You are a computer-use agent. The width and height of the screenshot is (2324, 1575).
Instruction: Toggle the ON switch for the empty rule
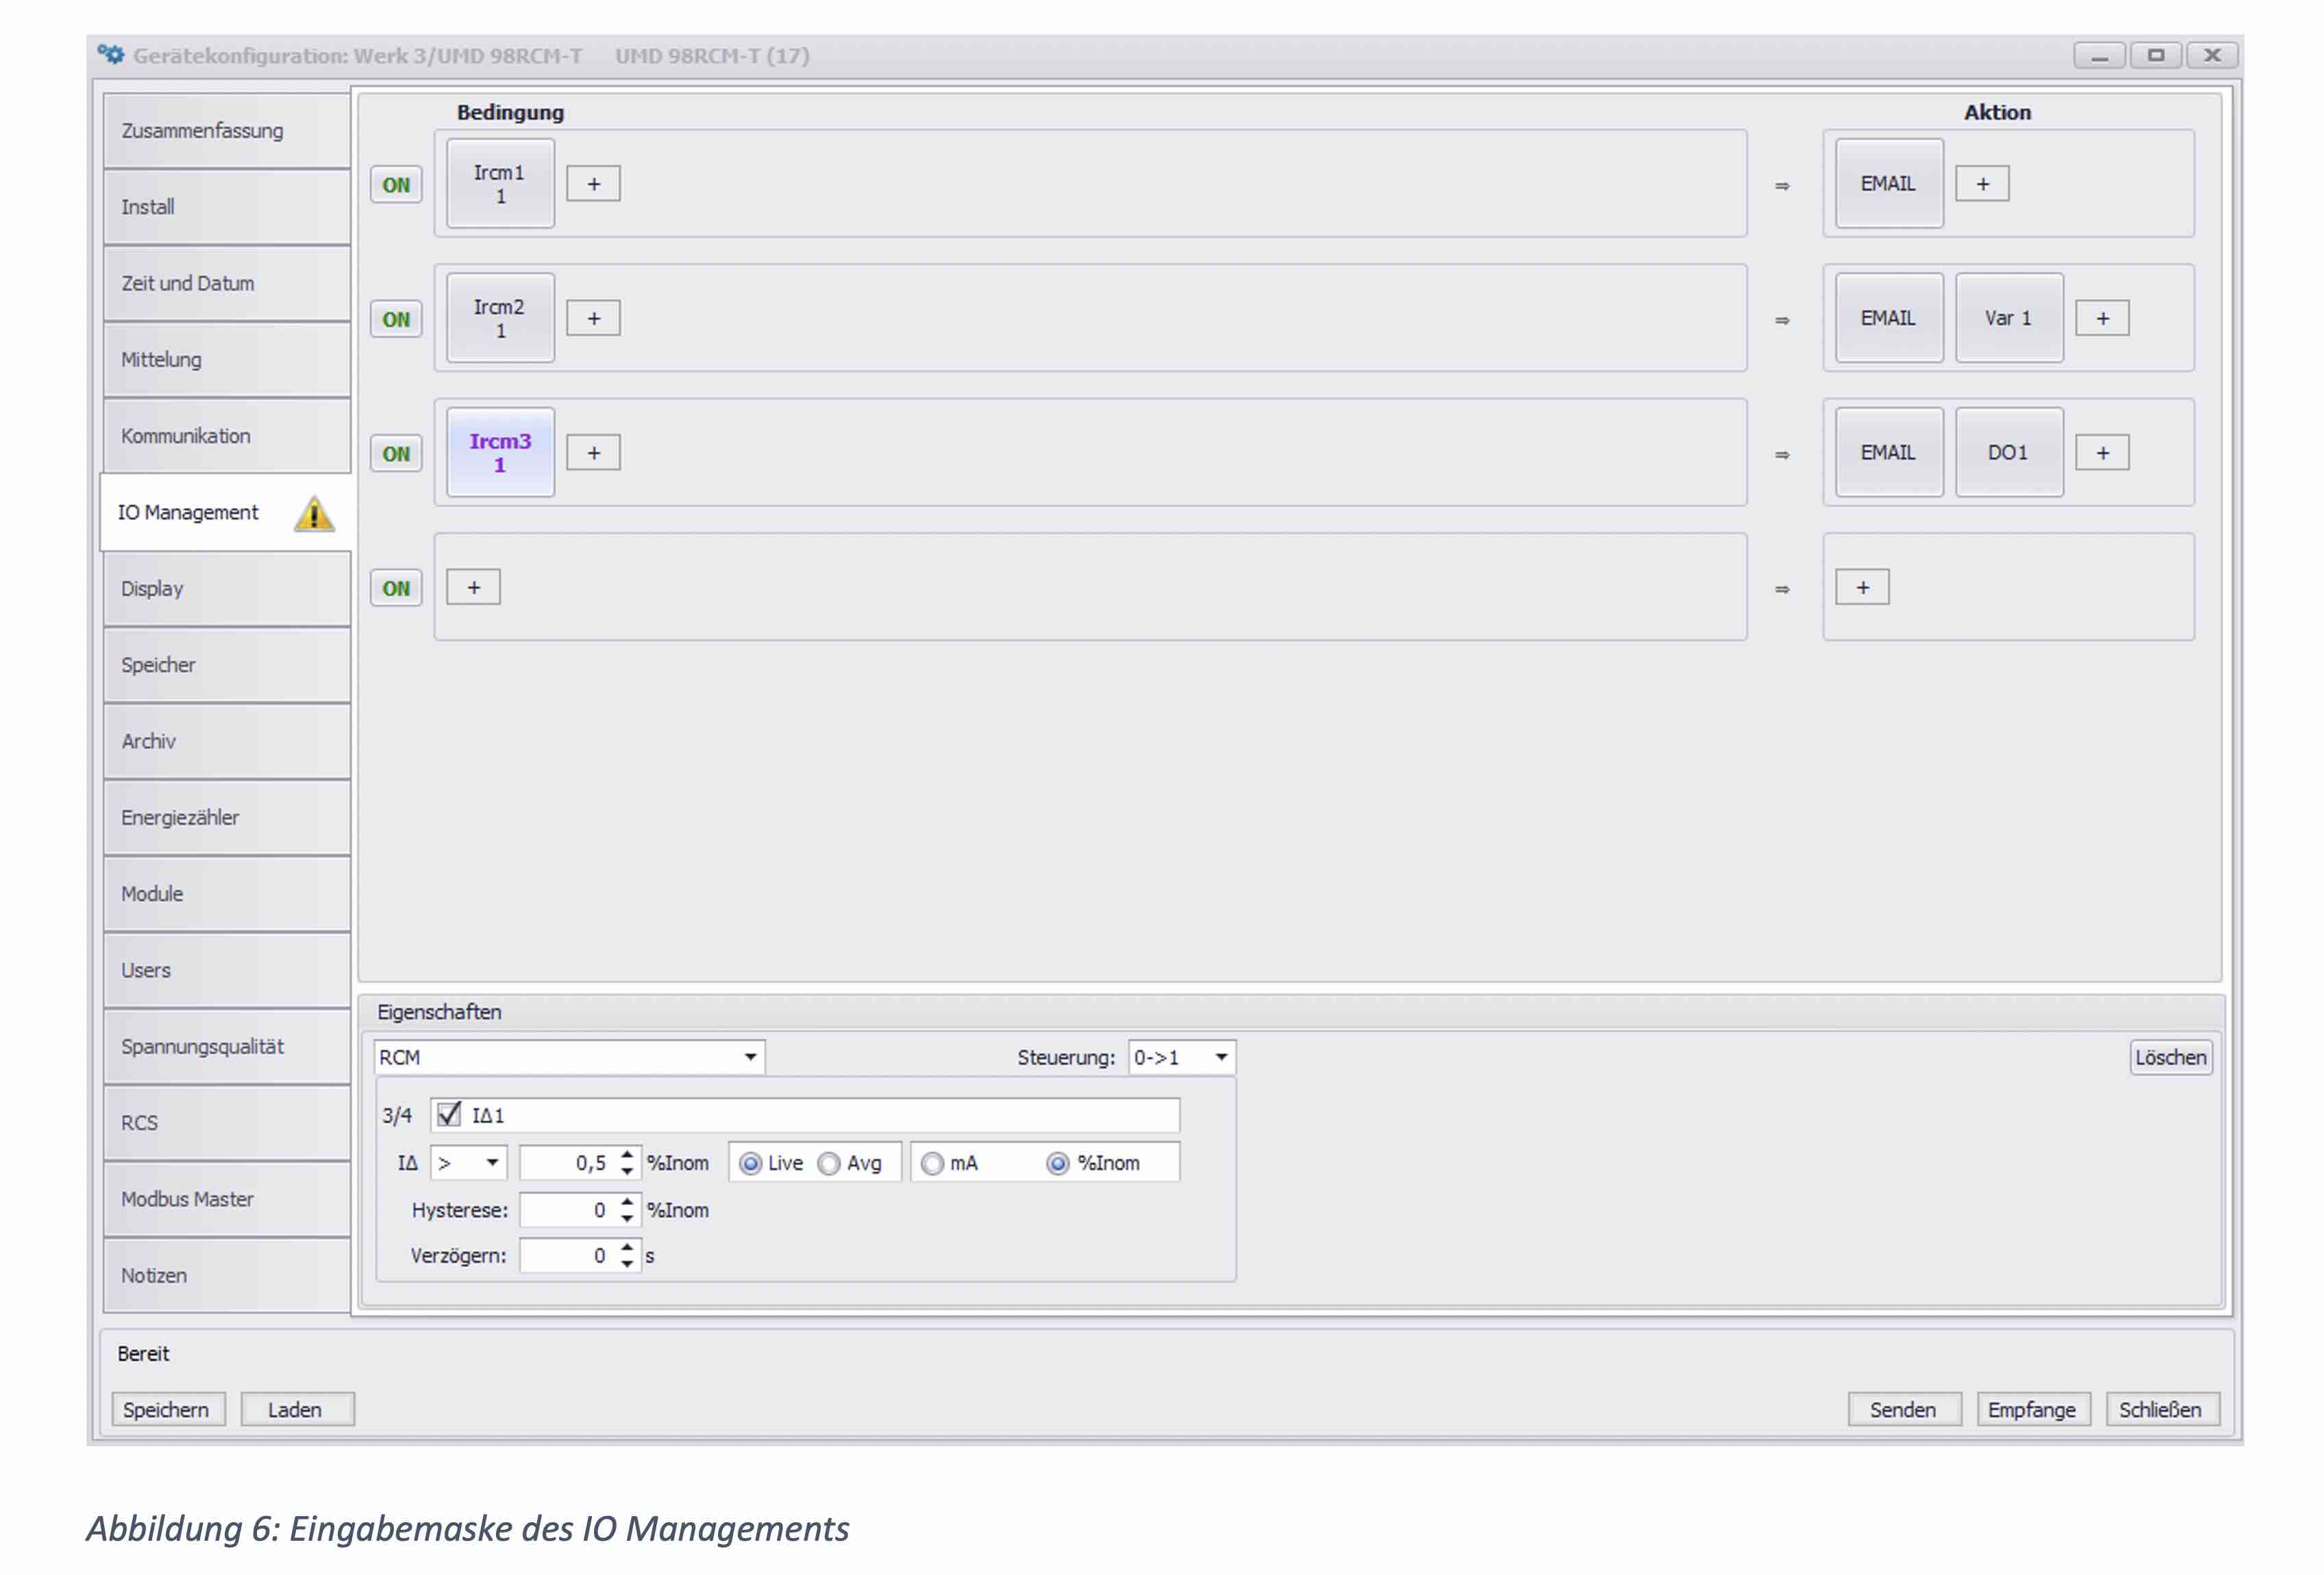tap(396, 589)
